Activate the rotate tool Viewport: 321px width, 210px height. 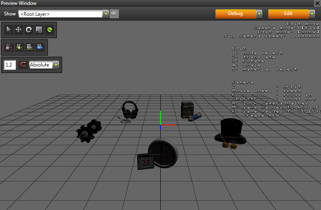[x=29, y=30]
